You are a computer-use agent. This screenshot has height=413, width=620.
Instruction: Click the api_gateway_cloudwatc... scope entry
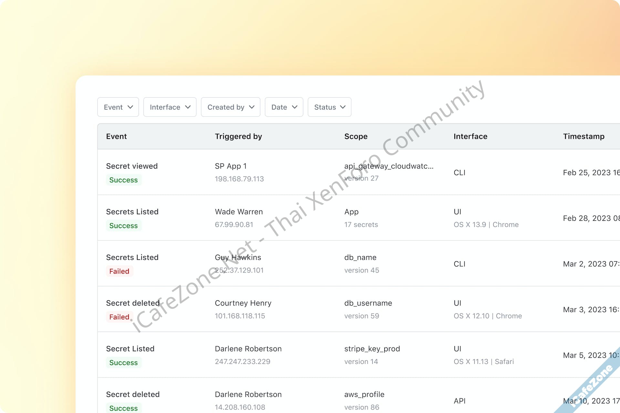pos(389,166)
